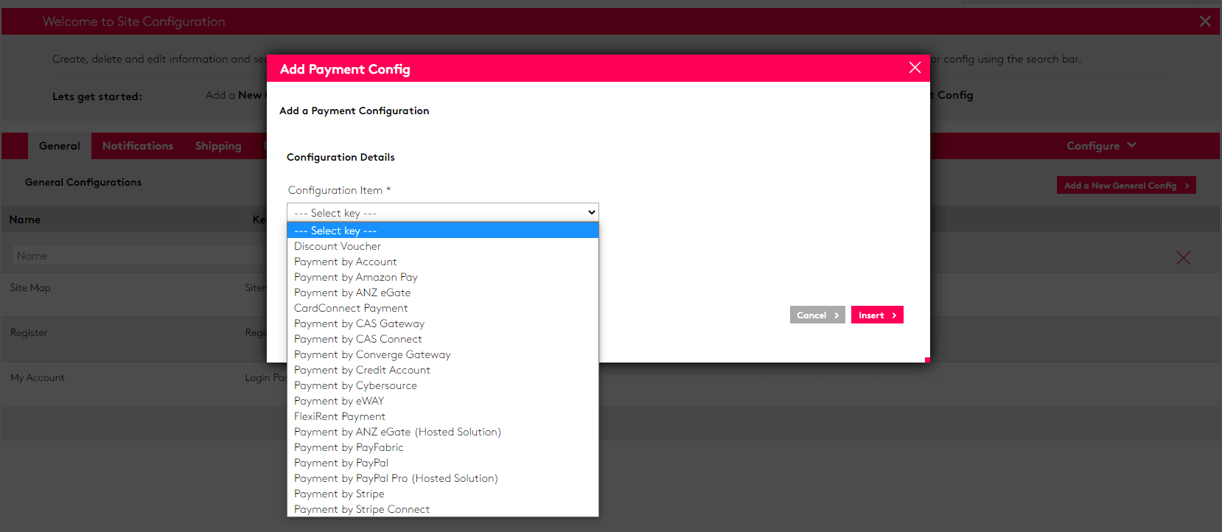
Task: Switch to the Notifications tab
Action: coord(138,146)
